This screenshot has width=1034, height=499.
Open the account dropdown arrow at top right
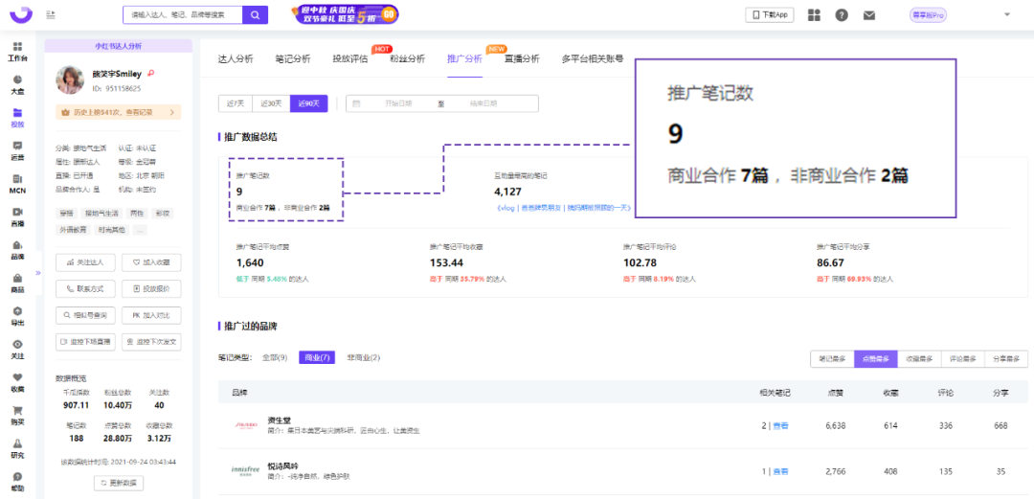point(1007,14)
